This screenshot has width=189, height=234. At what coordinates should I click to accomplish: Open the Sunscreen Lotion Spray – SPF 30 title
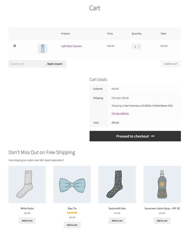(162, 208)
